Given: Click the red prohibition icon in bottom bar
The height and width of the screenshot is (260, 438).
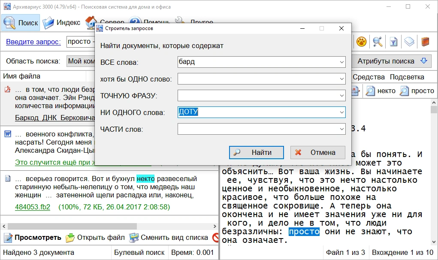Looking at the screenshot, I should click(215, 238).
